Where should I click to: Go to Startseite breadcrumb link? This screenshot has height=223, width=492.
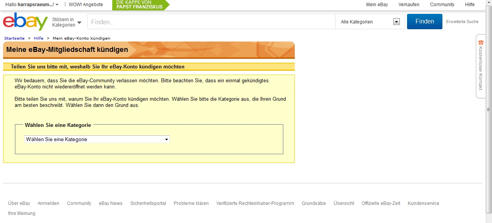point(14,38)
